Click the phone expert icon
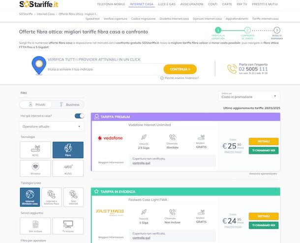This screenshot has height=243, width=300. (232, 69)
